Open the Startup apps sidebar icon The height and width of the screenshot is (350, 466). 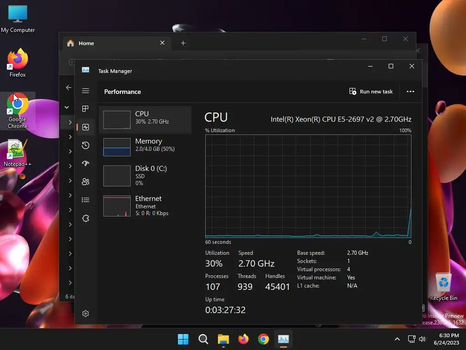pyautogui.click(x=86, y=164)
